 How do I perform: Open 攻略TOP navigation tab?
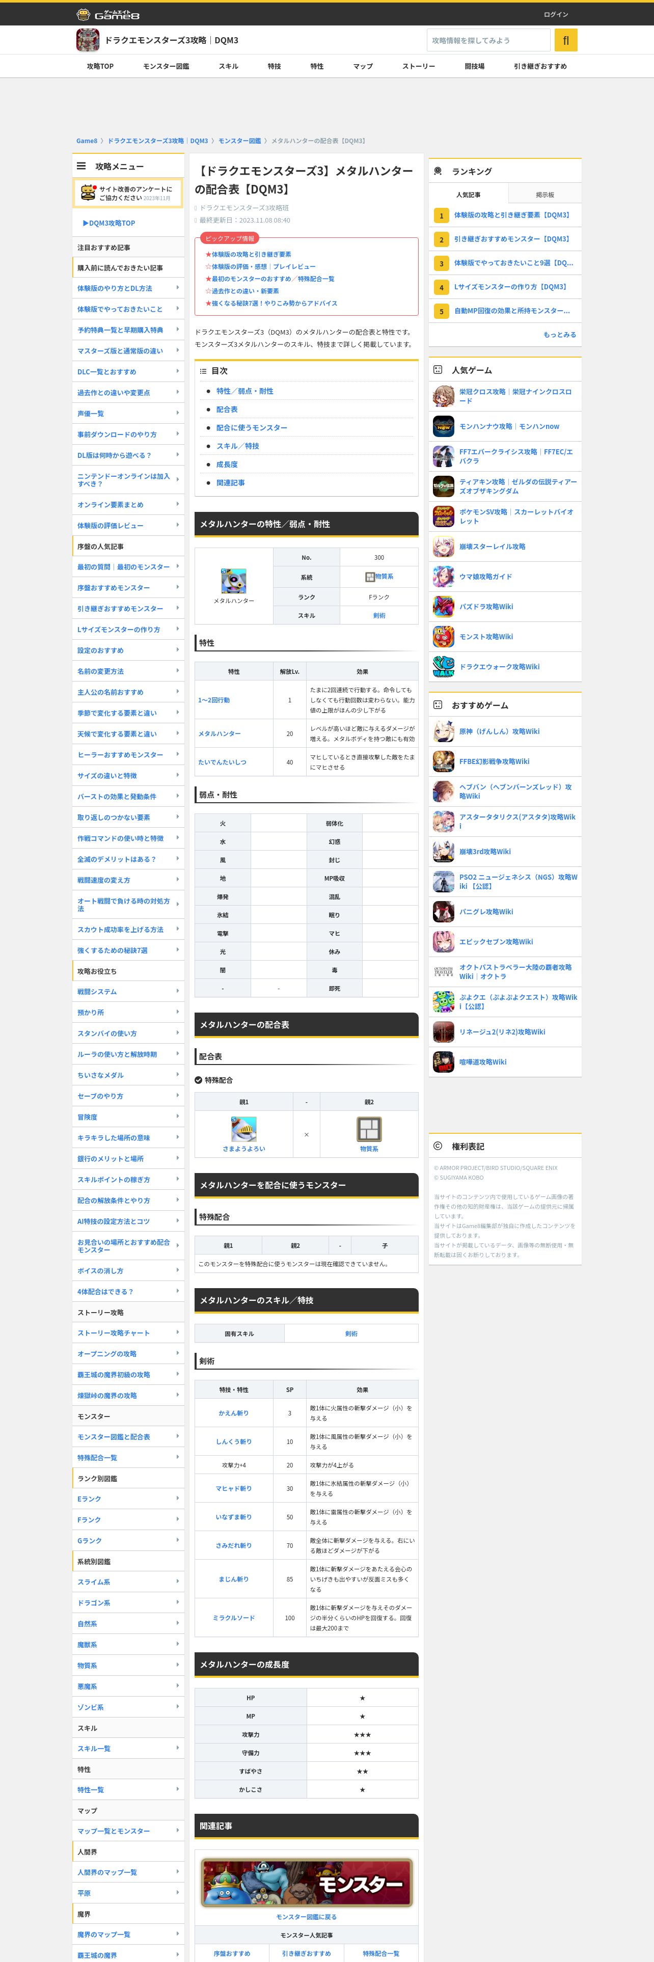[x=100, y=66]
